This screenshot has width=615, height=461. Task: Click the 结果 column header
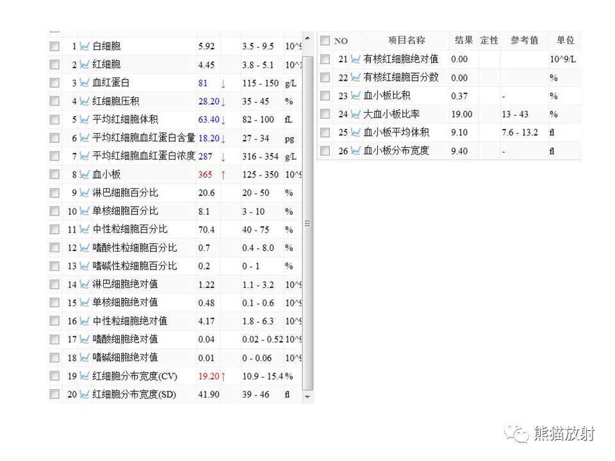[464, 40]
